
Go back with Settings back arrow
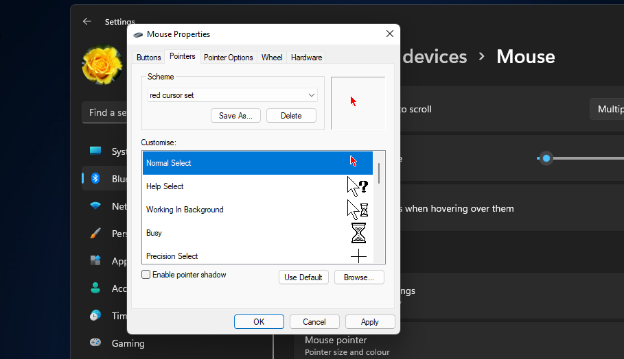(86, 21)
